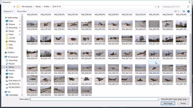Screen dimensions: 193x108
Task: Select thumbnail IMG_8825.JPG
Action: tap(100, 53)
